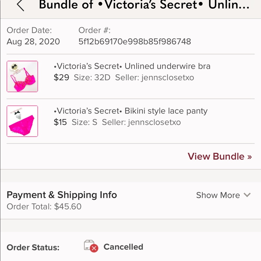Click the View Bundle link
The image size is (261, 261).
(x=220, y=156)
